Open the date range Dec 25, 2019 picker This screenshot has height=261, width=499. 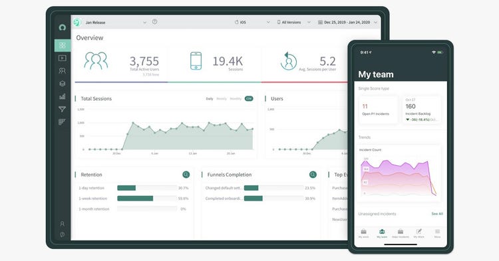[347, 22]
